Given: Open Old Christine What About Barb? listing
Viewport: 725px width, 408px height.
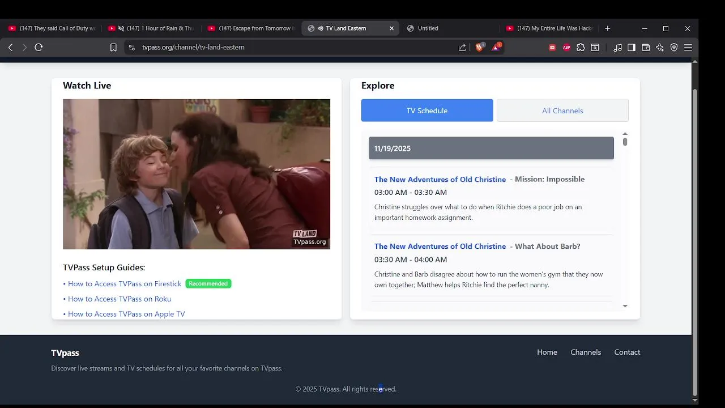Looking at the screenshot, I should 440,246.
